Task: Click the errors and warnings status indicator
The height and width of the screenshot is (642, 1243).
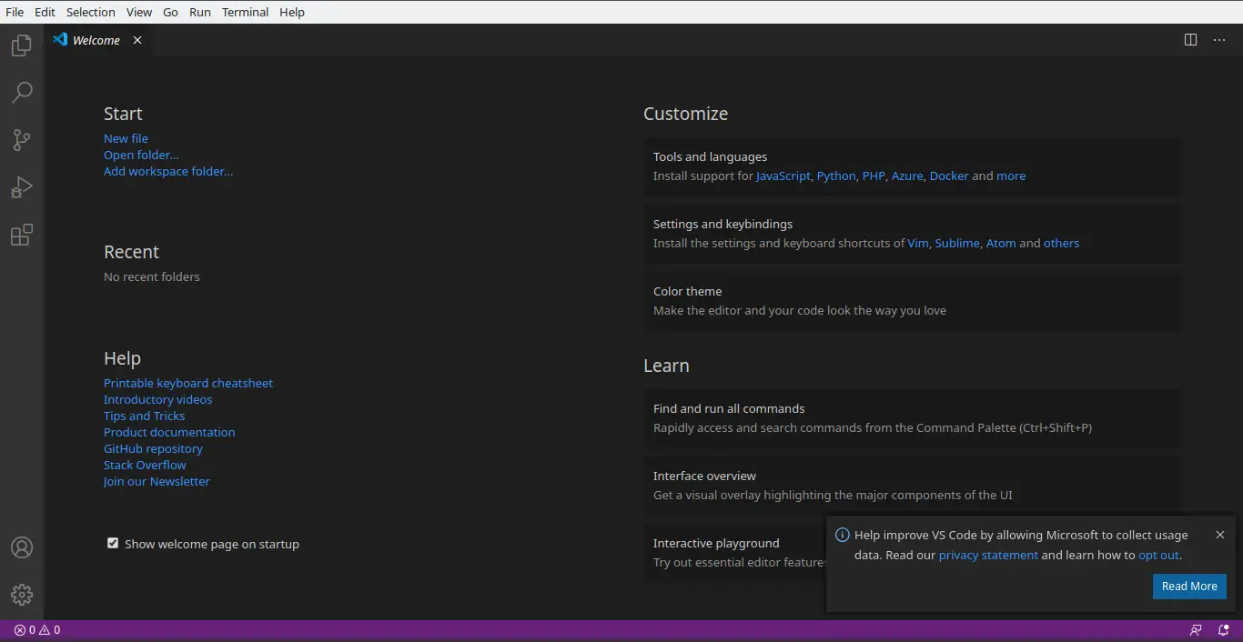Action: (37, 629)
